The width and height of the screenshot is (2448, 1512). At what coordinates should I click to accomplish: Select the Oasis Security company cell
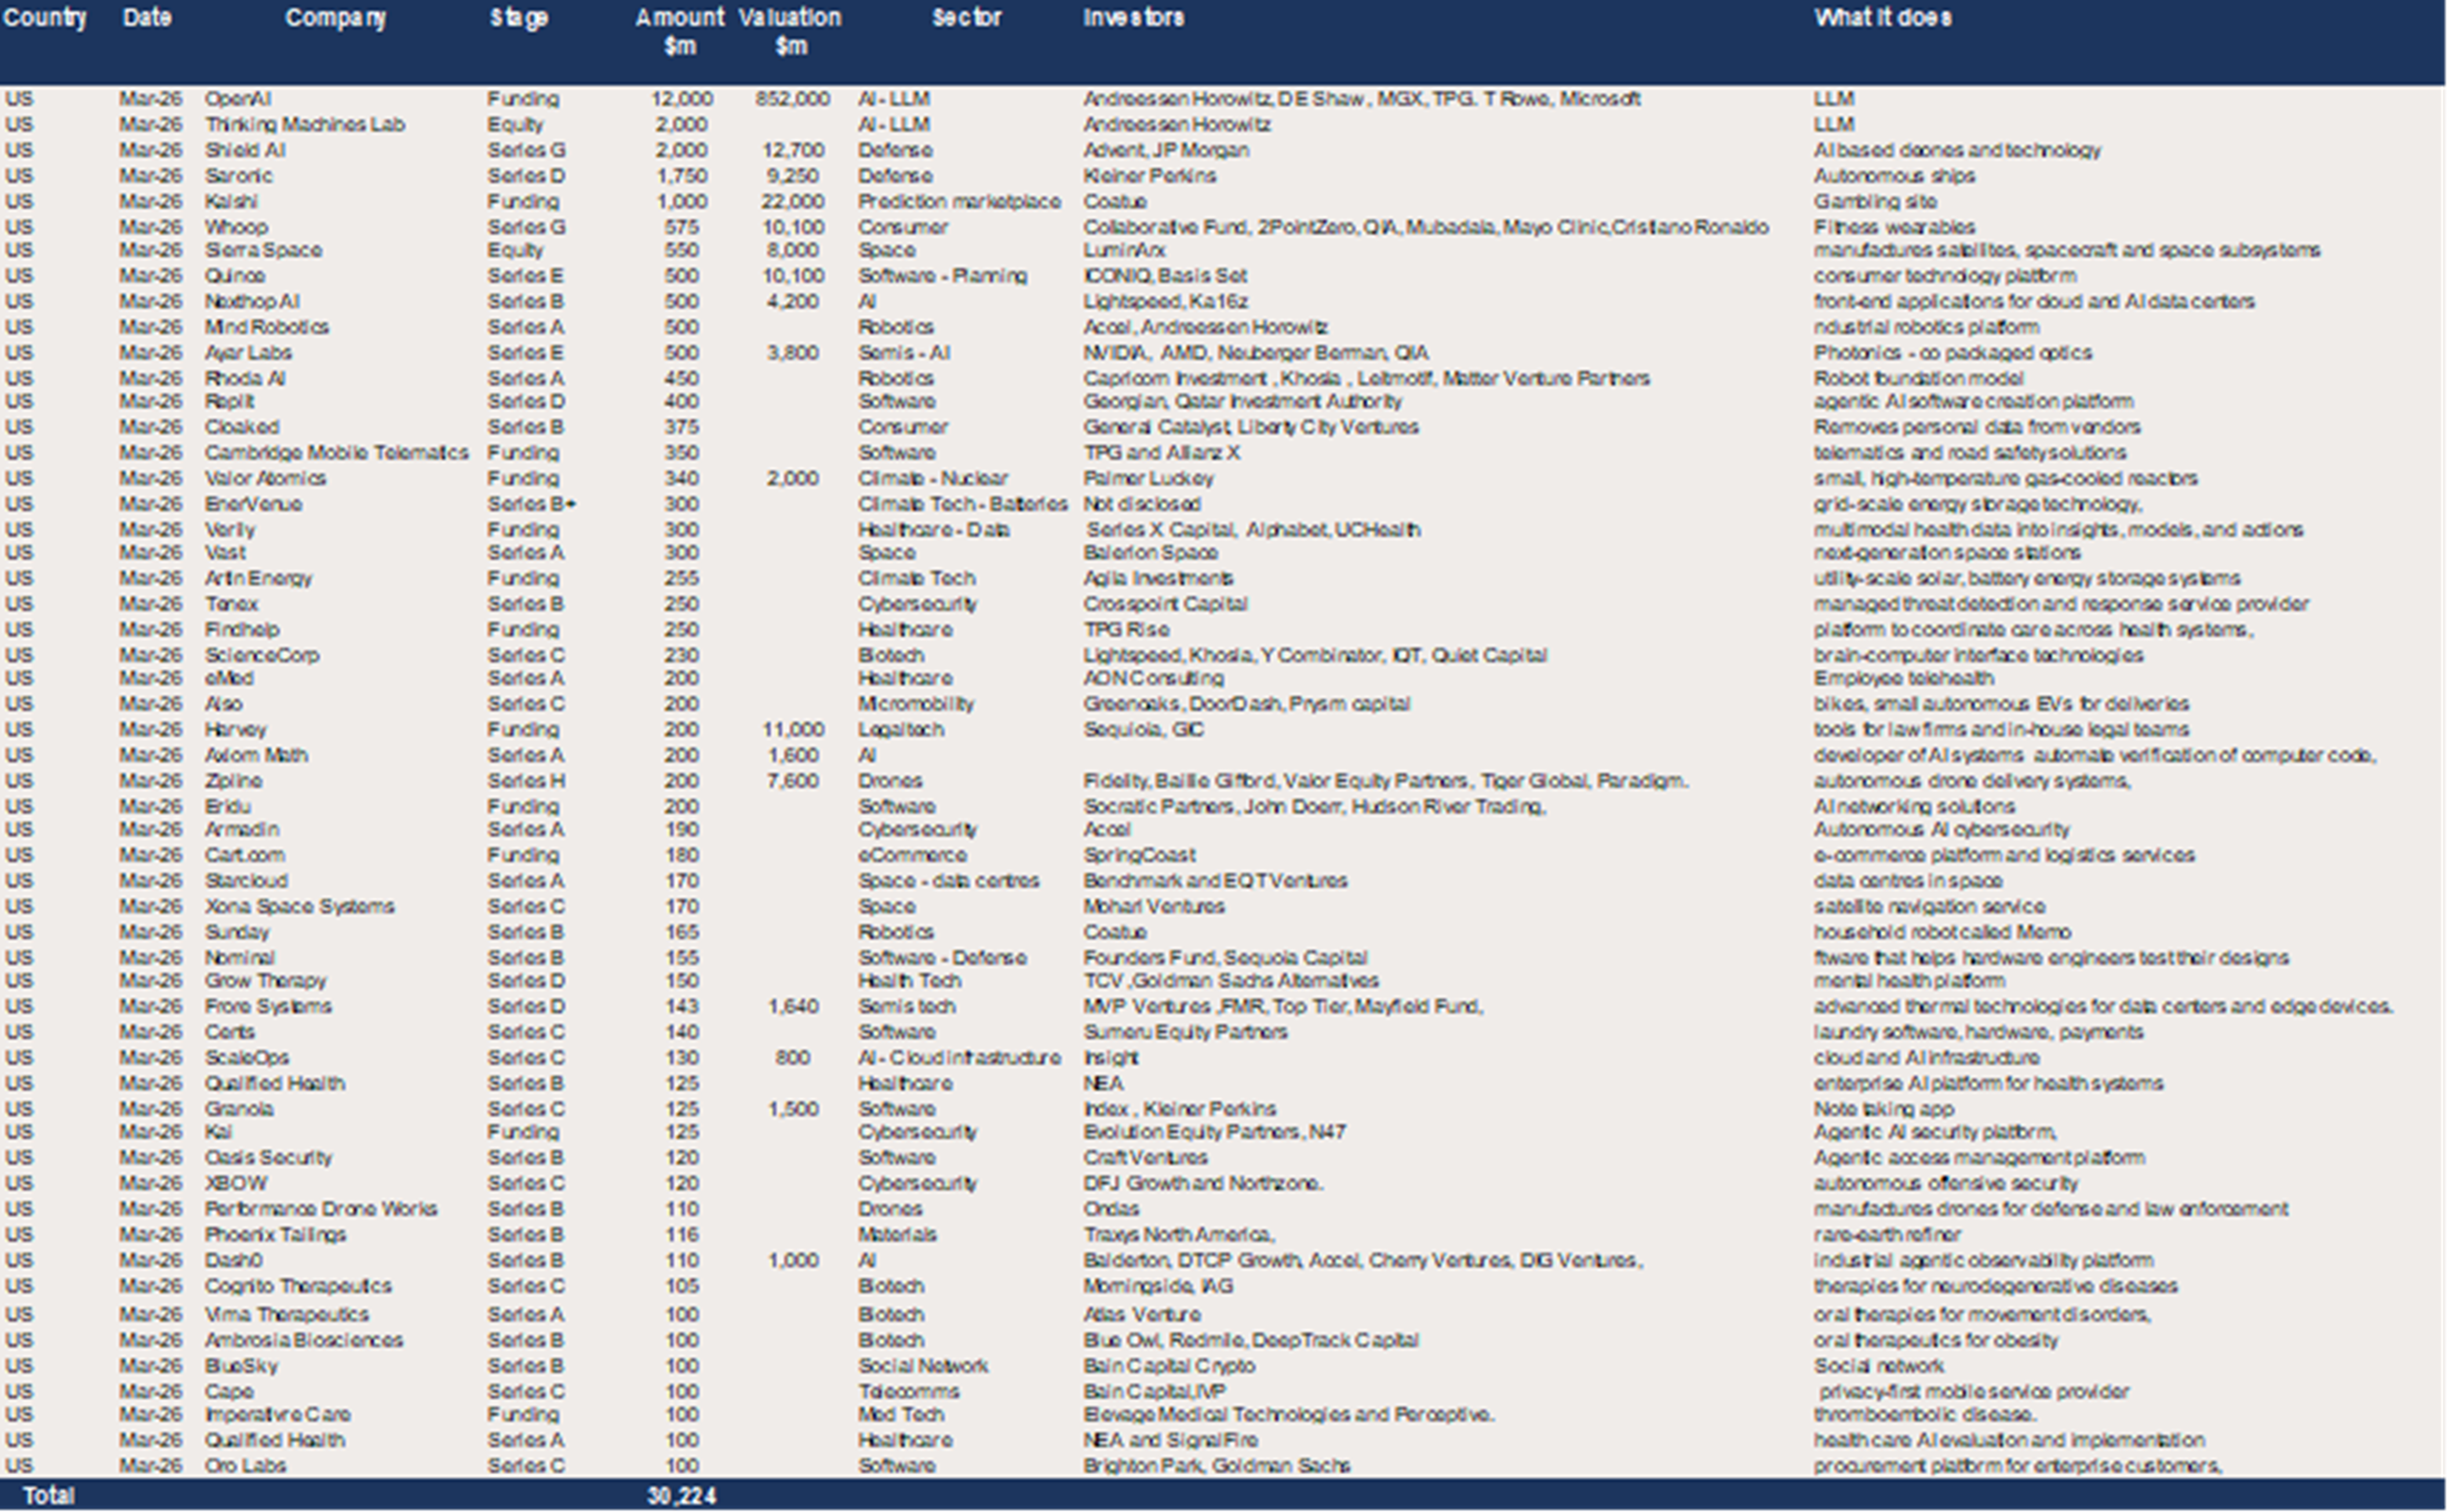(268, 1158)
